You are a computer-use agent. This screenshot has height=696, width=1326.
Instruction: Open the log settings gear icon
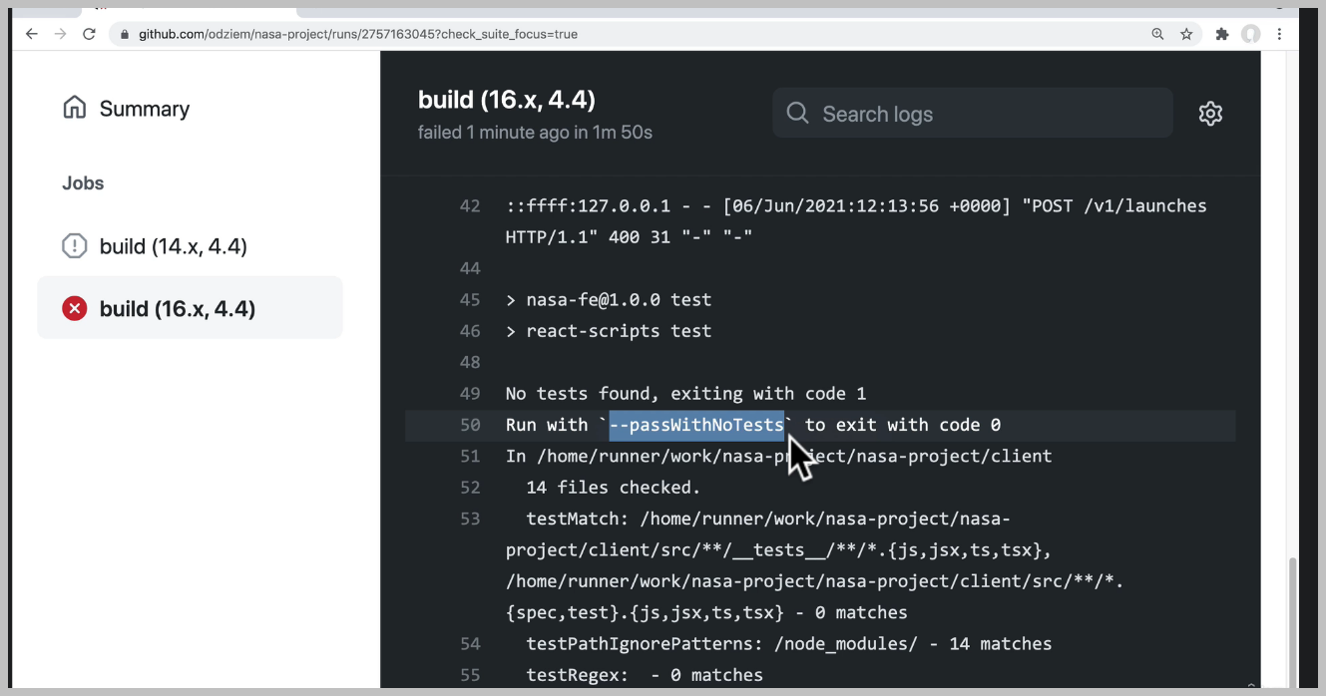coord(1210,114)
